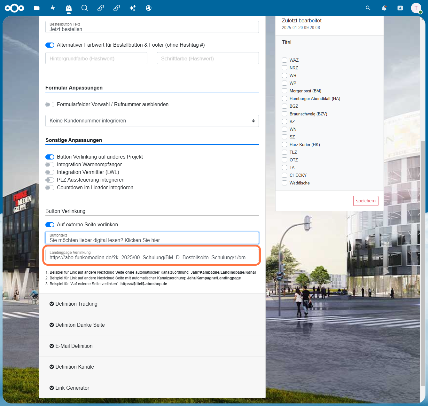Click the Schriftfarbe (Hashwert) field
The width and height of the screenshot is (428, 406).
click(x=208, y=58)
